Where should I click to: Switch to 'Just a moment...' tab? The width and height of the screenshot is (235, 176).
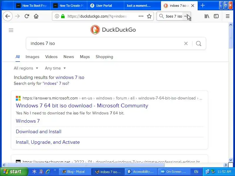(x=142, y=6)
